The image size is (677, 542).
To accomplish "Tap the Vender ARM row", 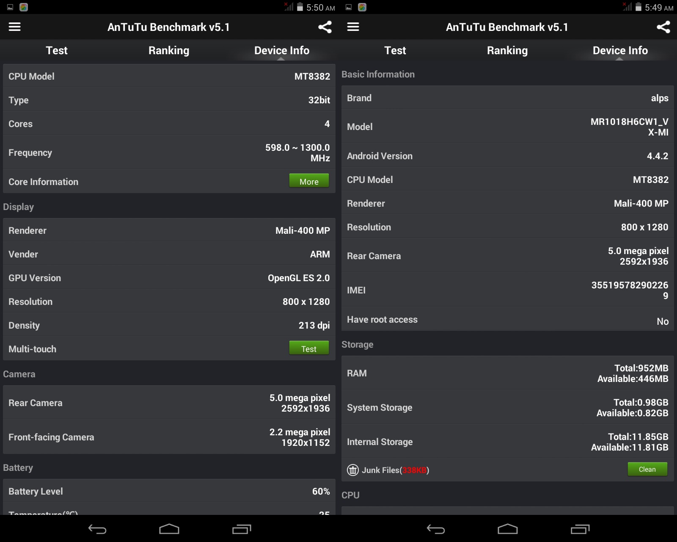I will coord(169,254).
